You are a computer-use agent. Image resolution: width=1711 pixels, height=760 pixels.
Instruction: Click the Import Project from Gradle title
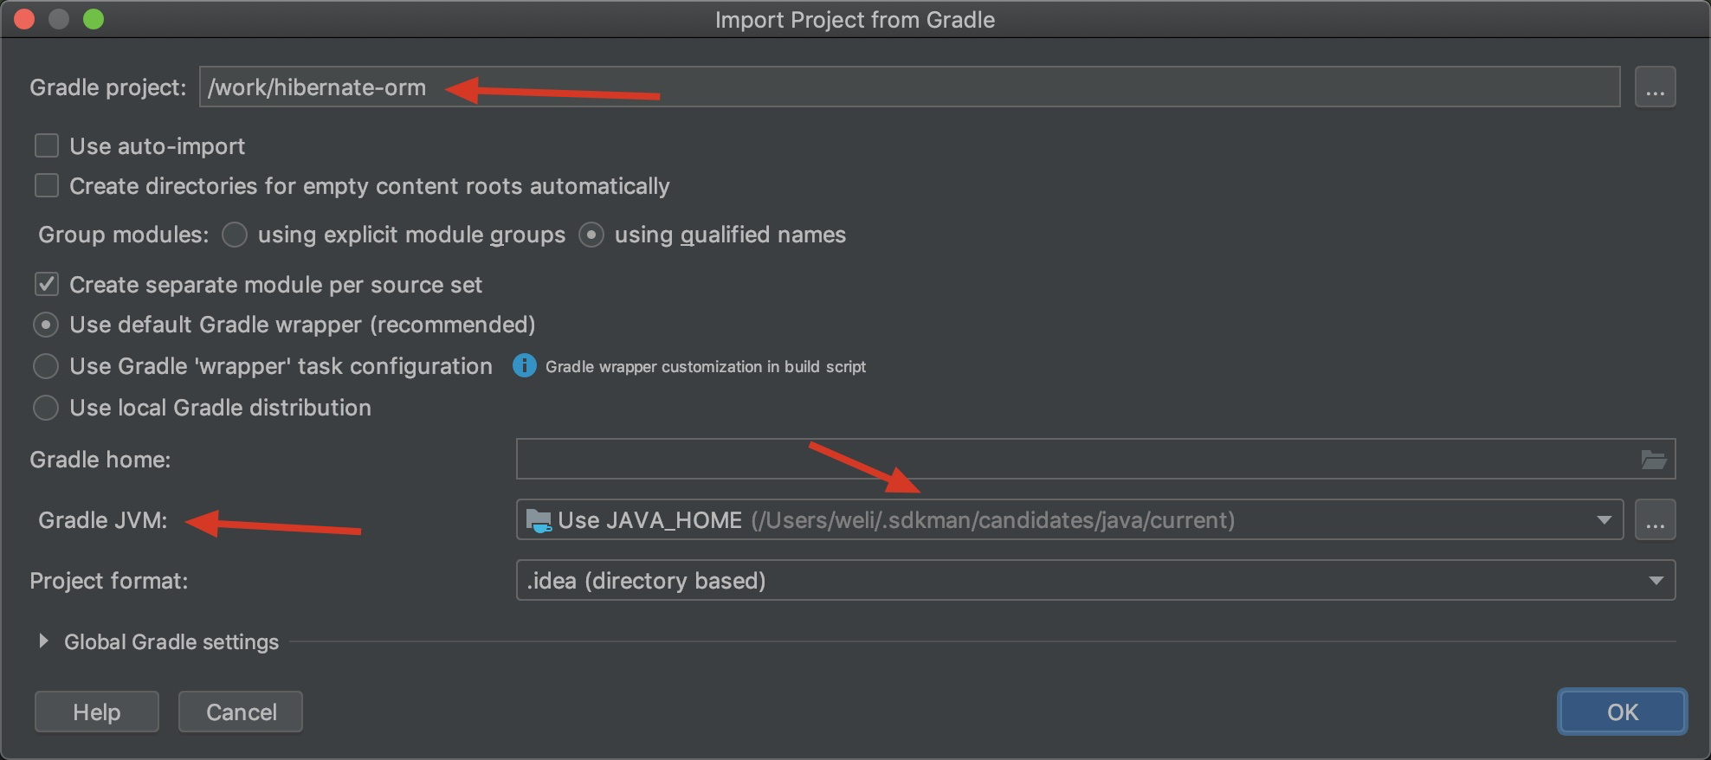click(x=855, y=20)
